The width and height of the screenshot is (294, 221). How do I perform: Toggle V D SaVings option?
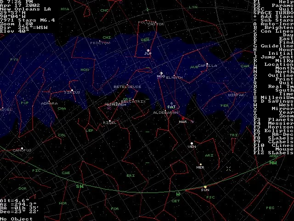click(274, 101)
